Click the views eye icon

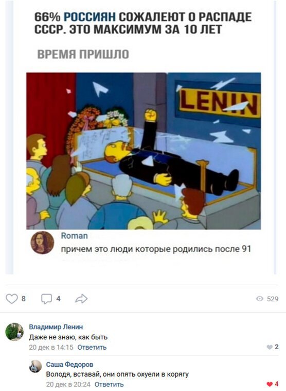point(260,299)
